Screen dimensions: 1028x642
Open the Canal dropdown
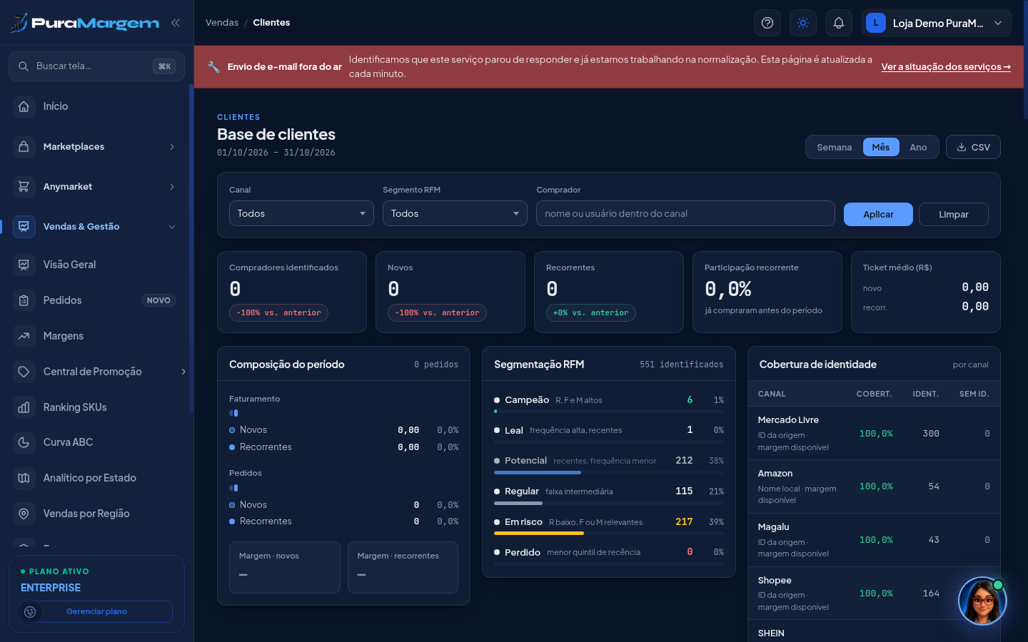pyautogui.click(x=301, y=213)
